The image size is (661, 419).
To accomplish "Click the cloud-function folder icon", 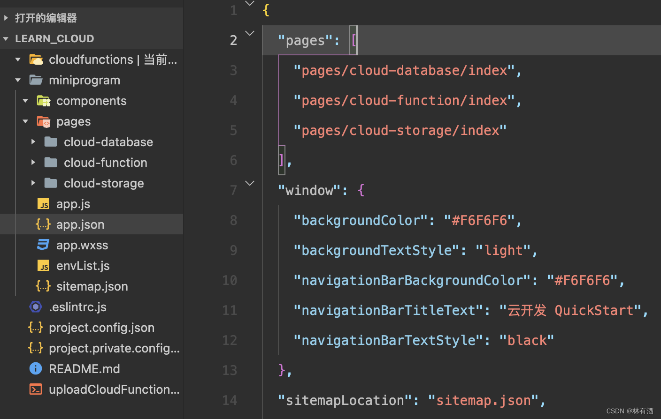I will 51,163.
